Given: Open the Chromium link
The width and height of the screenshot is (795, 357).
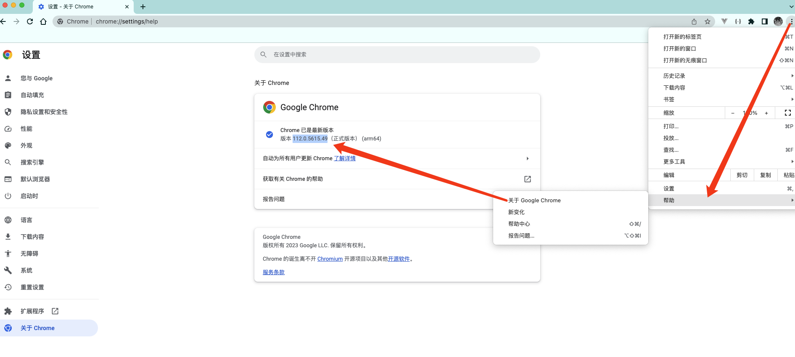Looking at the screenshot, I should click(330, 259).
